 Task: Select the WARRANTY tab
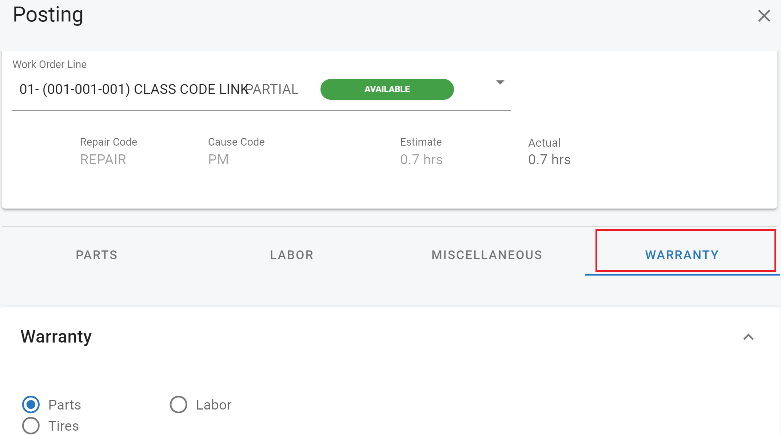[682, 255]
